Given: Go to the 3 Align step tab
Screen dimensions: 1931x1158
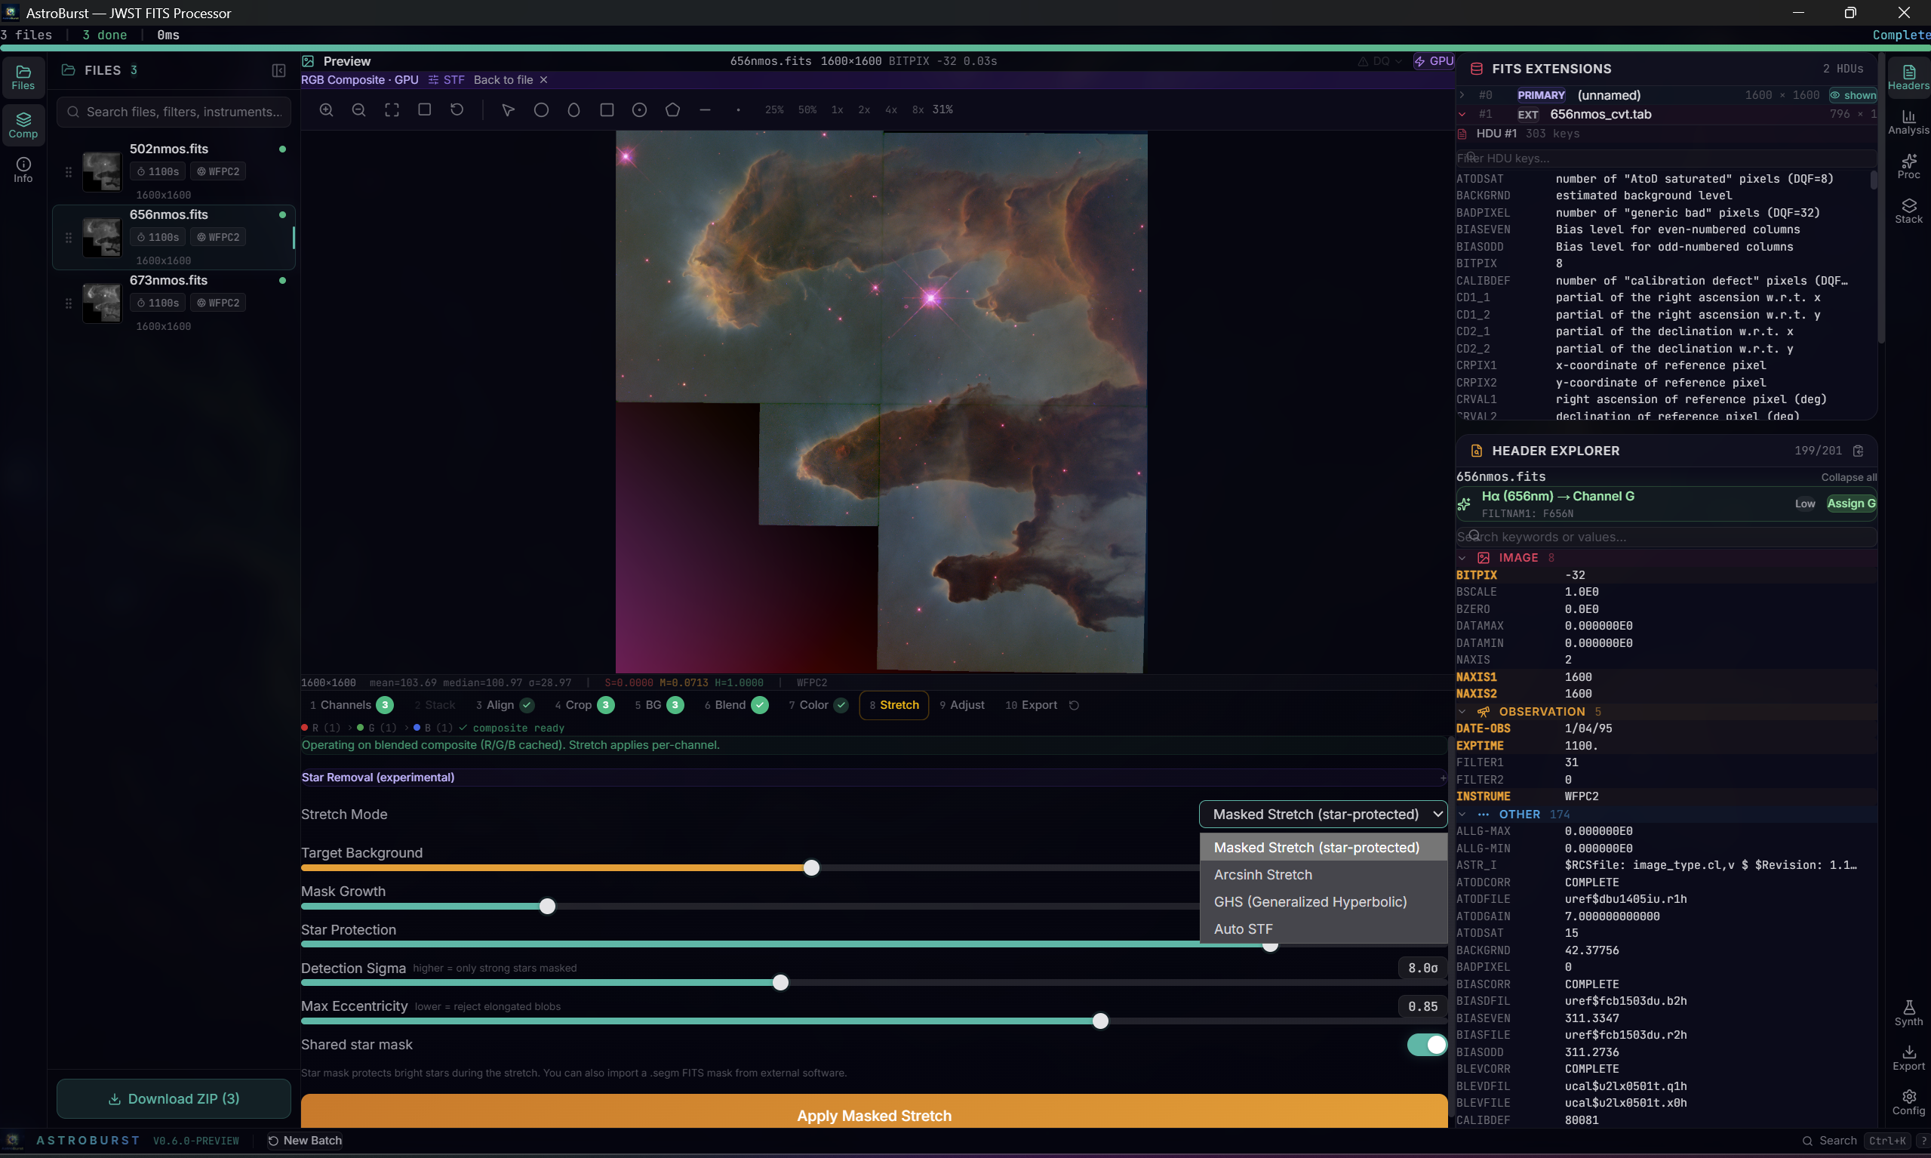Looking at the screenshot, I should [505, 705].
